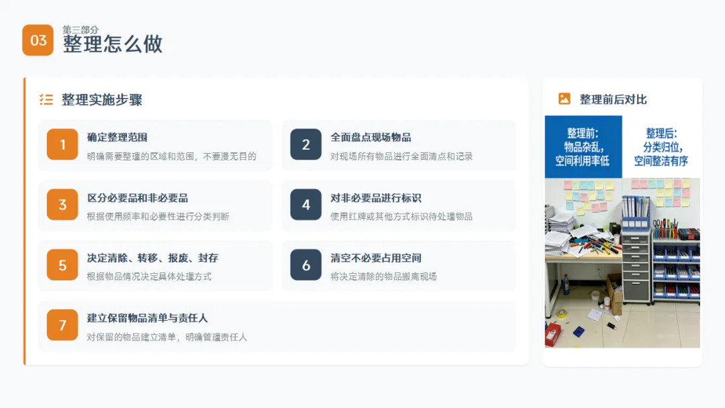Viewport: 725px width, 408px height.
Task: Select the orange number 3 step badge
Action: [62, 204]
